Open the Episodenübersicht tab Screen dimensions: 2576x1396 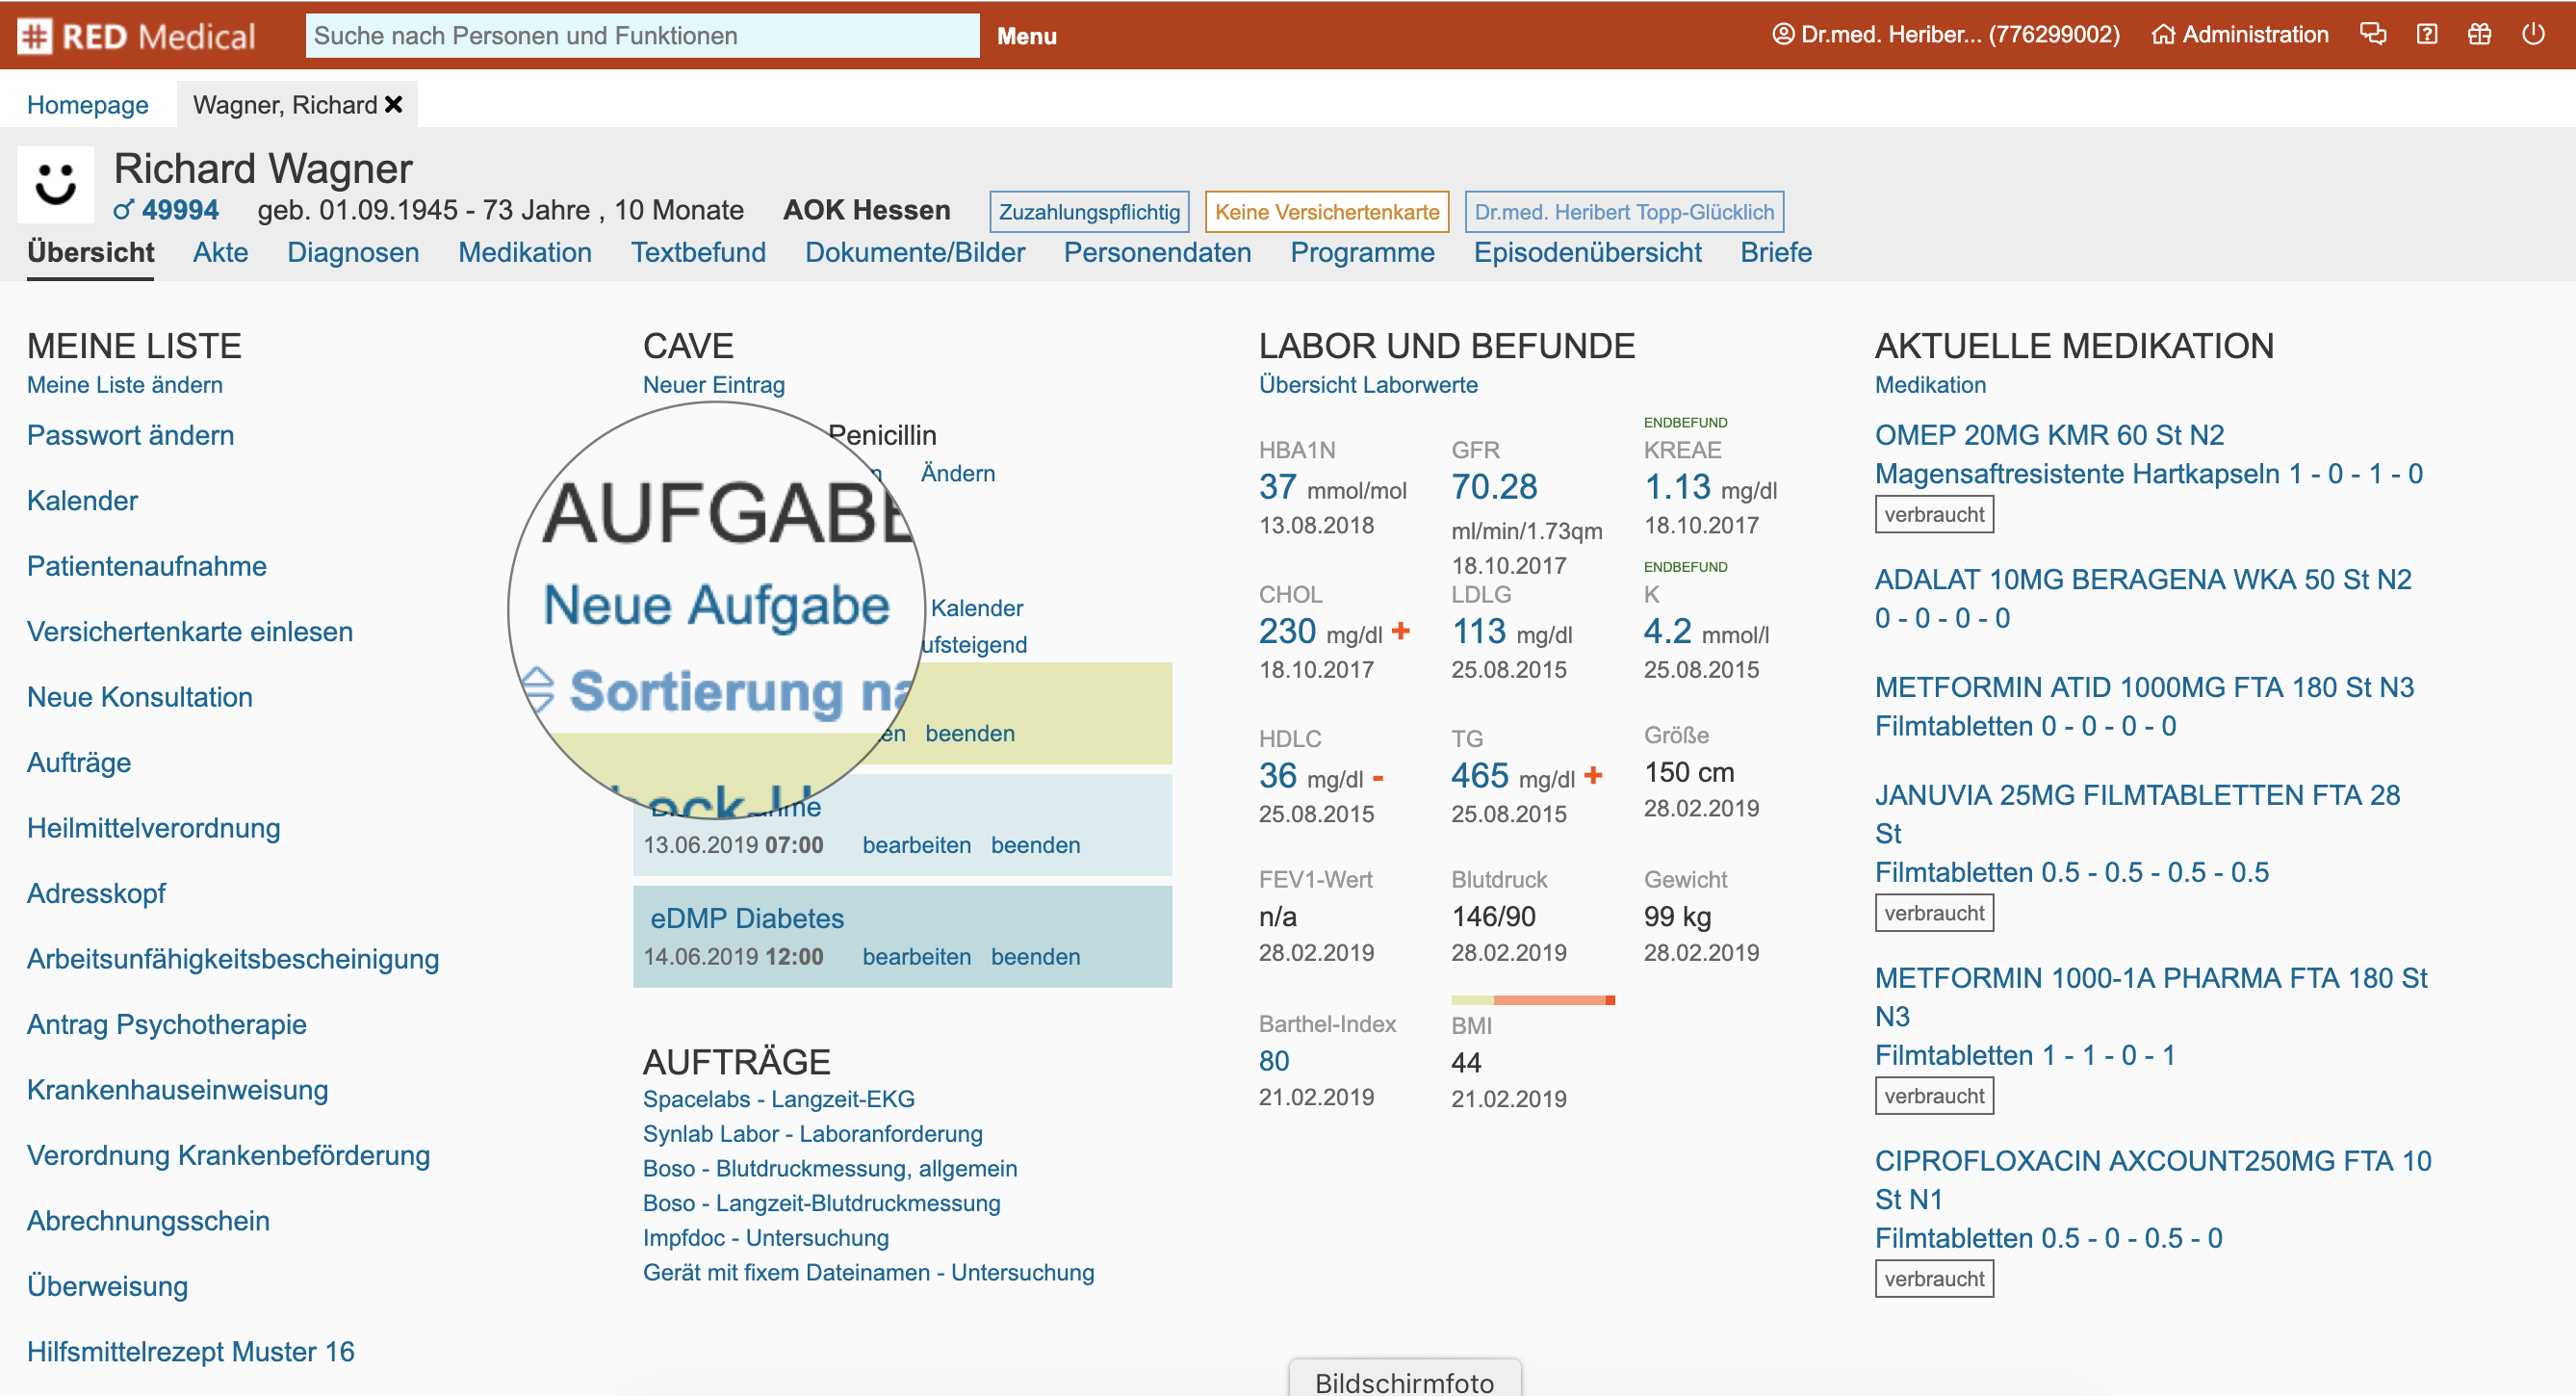click(1587, 252)
